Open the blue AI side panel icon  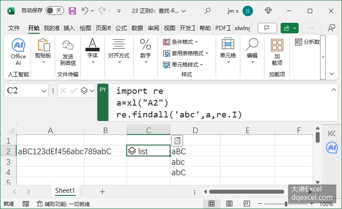[332, 148]
